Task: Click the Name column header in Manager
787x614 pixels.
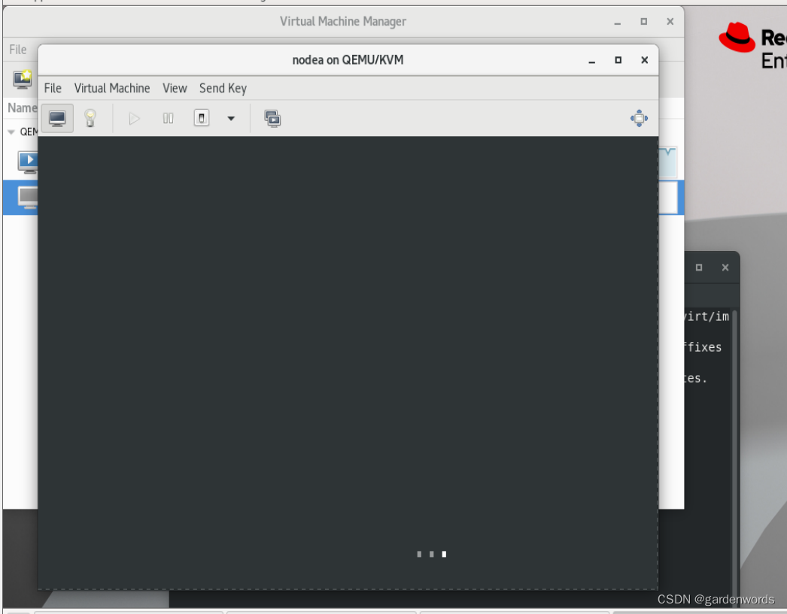Action: click(x=22, y=107)
